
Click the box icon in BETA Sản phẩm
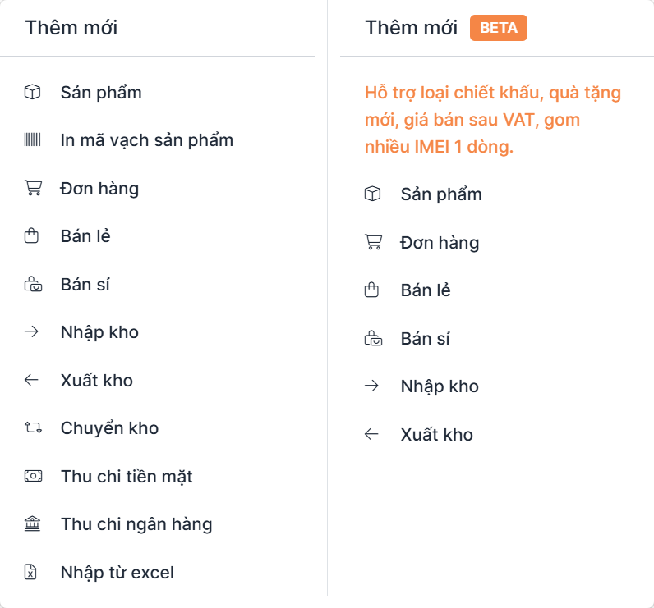[372, 194]
